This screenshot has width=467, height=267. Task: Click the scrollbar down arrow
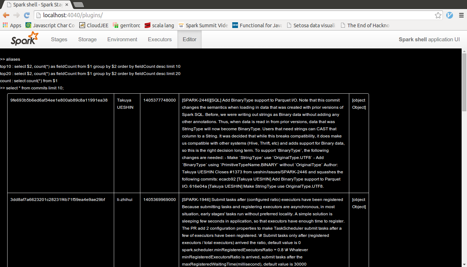point(464,264)
